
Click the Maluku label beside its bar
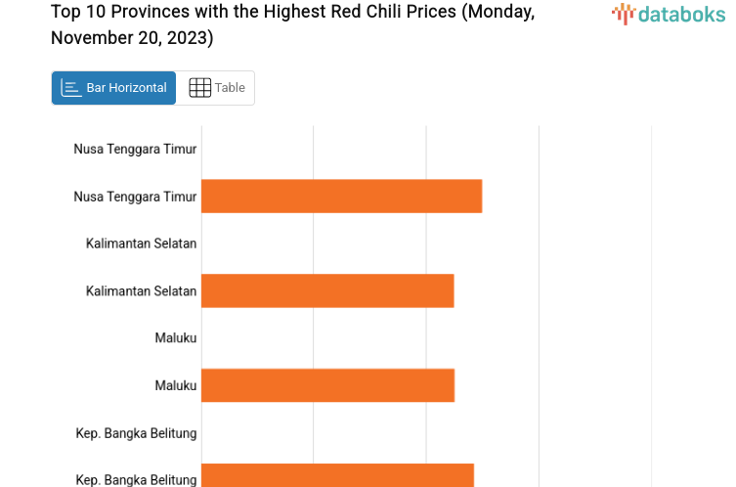(x=176, y=385)
